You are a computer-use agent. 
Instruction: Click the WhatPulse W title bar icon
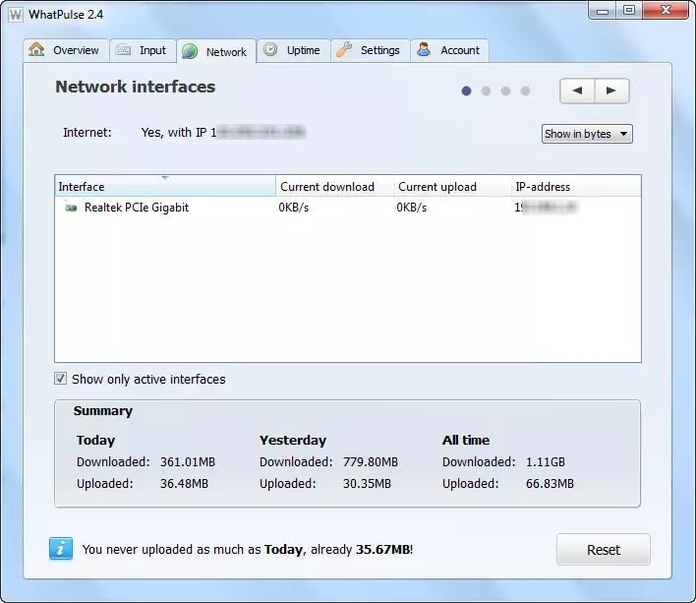pos(16,15)
